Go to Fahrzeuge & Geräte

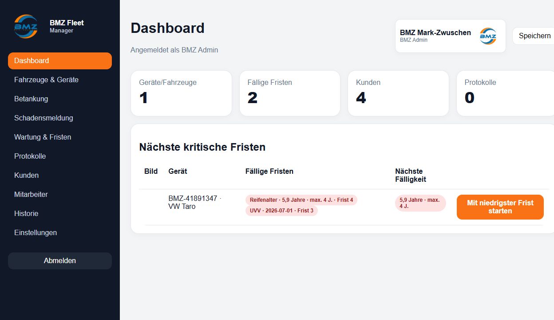click(60, 80)
